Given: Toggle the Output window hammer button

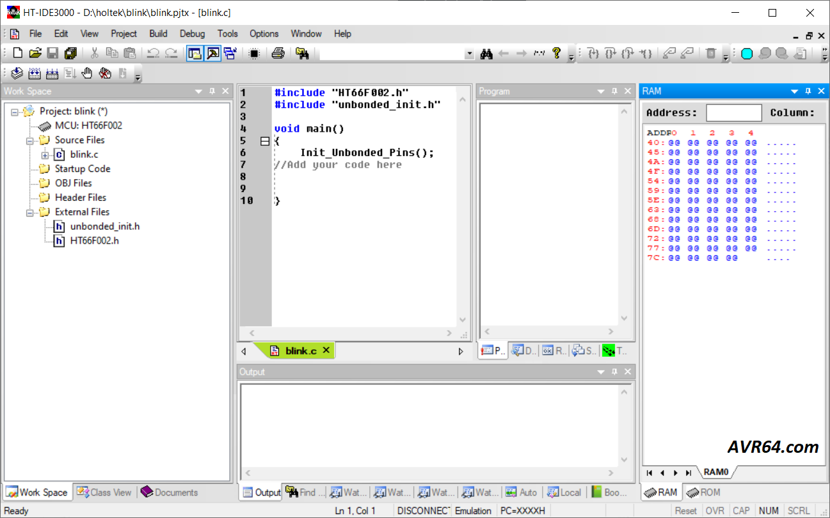Looking at the screenshot, I should pyautogui.click(x=212, y=53).
